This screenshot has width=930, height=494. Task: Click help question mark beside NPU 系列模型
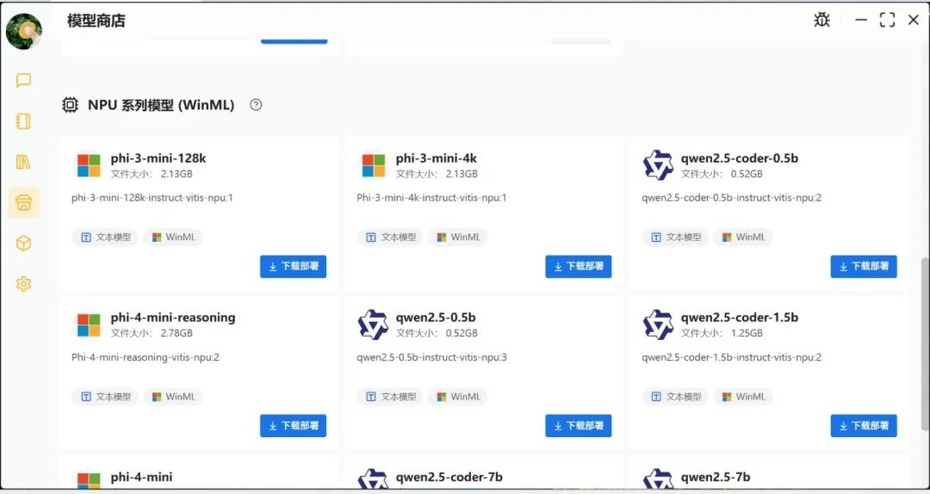point(256,105)
